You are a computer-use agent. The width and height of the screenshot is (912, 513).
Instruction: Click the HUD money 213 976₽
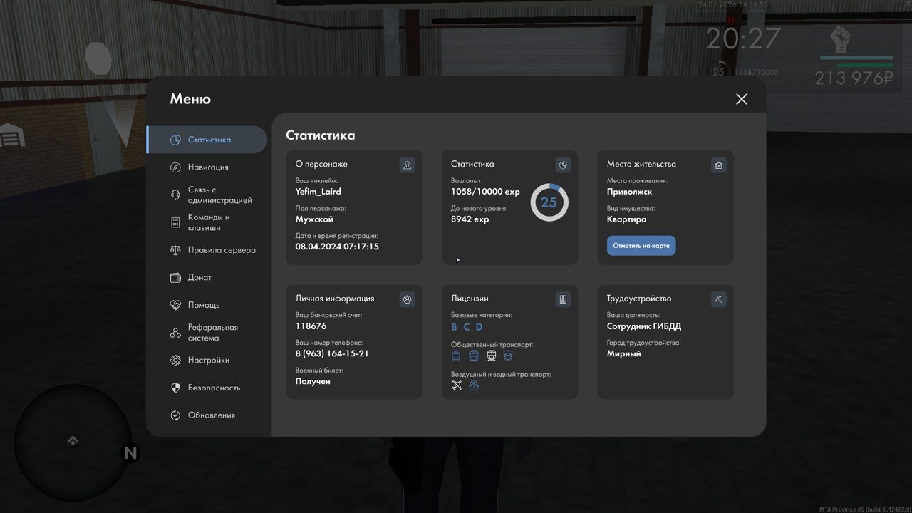point(854,78)
